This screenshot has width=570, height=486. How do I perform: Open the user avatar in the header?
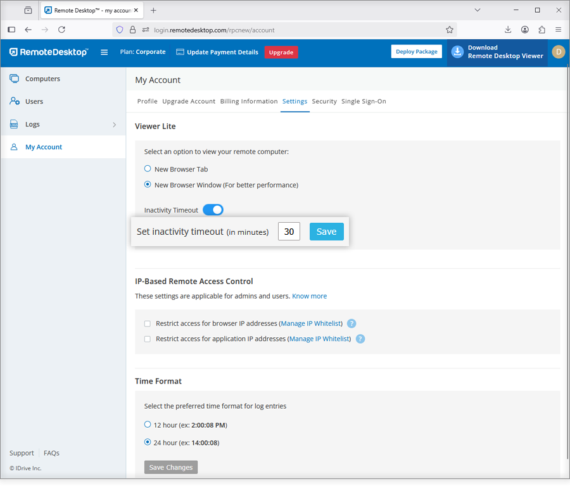click(558, 52)
